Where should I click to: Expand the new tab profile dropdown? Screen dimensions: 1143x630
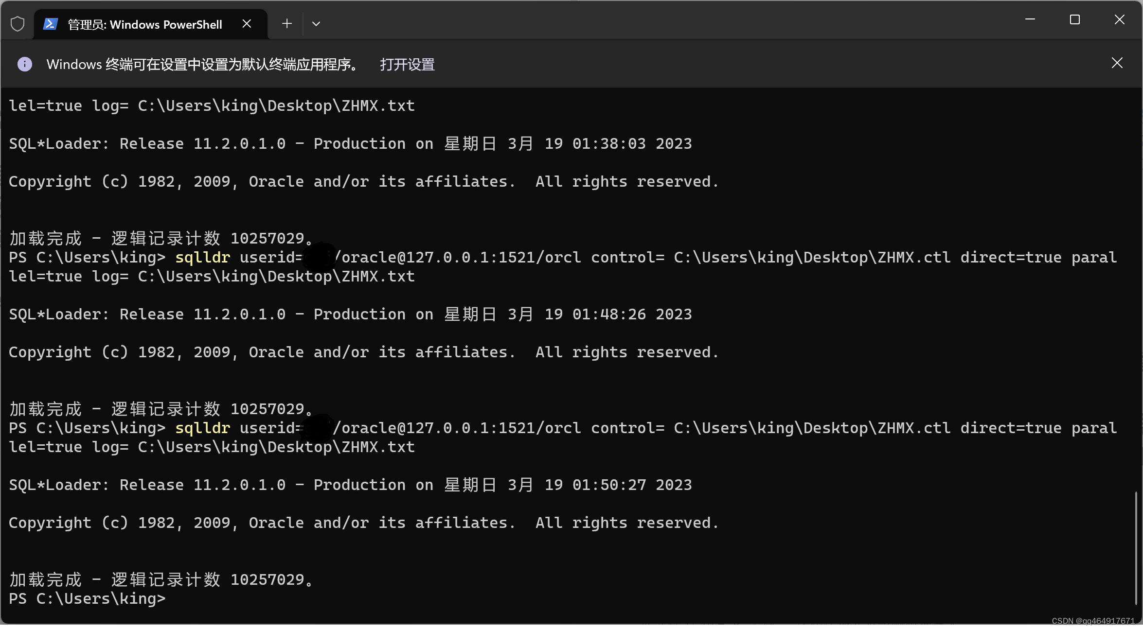coord(316,23)
